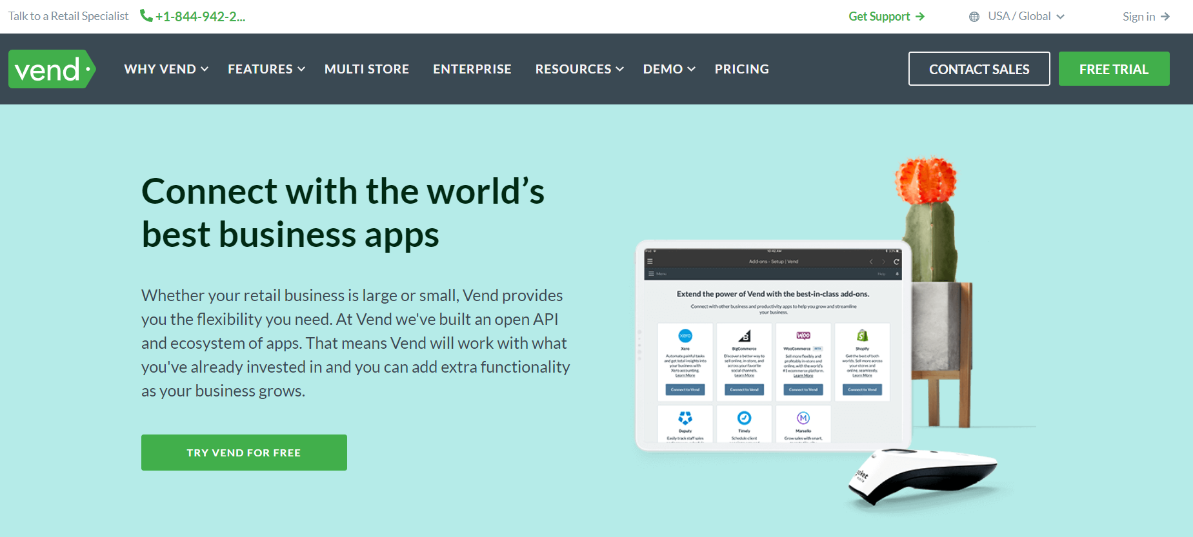
Task: Click the tablet add-ons screenshot image
Action: click(x=773, y=346)
